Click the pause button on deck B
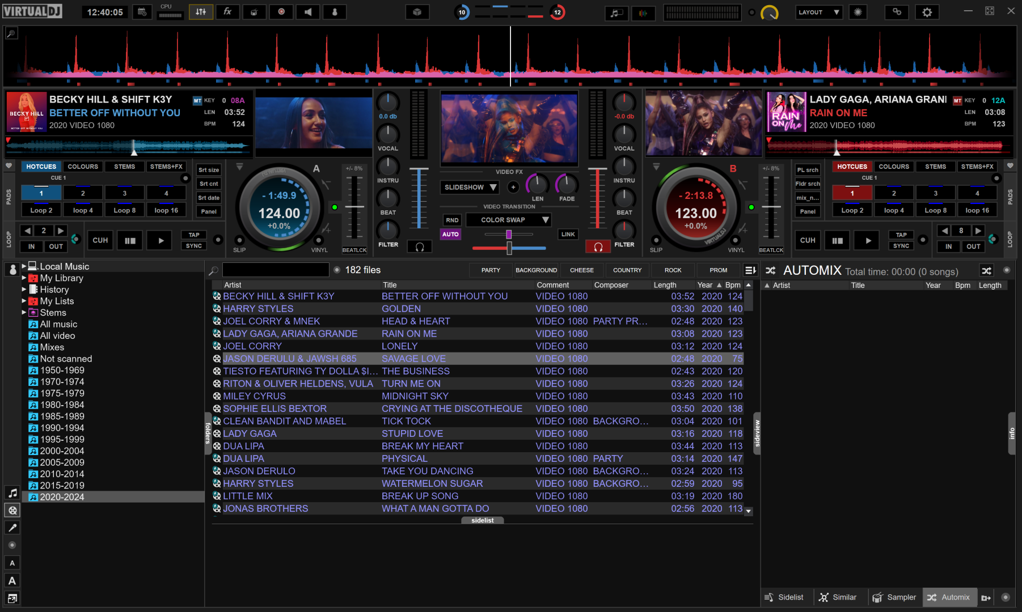Image resolution: width=1022 pixels, height=612 pixels. (838, 240)
